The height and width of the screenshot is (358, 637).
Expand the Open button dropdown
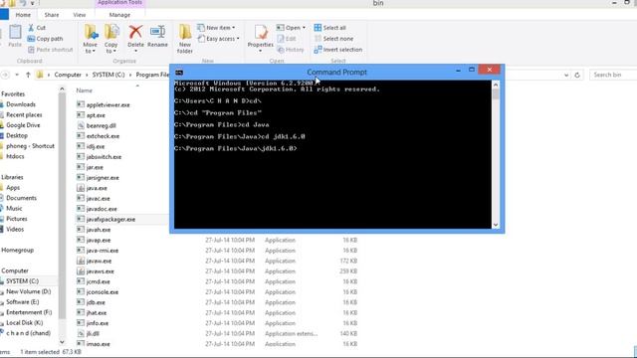point(304,28)
